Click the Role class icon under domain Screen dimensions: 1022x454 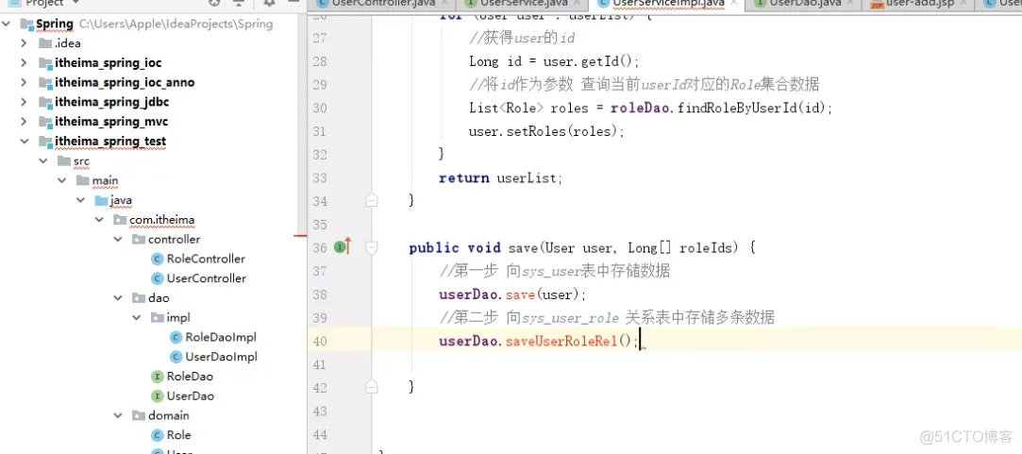point(157,435)
